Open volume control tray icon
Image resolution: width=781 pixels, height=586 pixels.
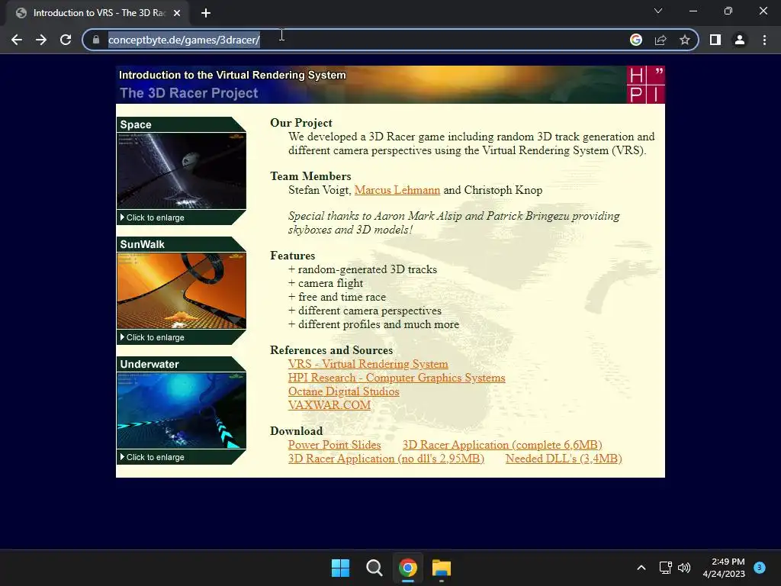[x=684, y=568]
